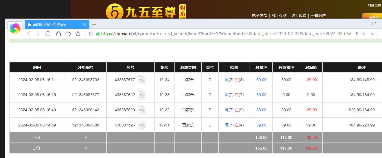Image resolution: width=382 pixels, height=158 pixels.
Task: Go back with the left arrow button
Action: point(28,34)
